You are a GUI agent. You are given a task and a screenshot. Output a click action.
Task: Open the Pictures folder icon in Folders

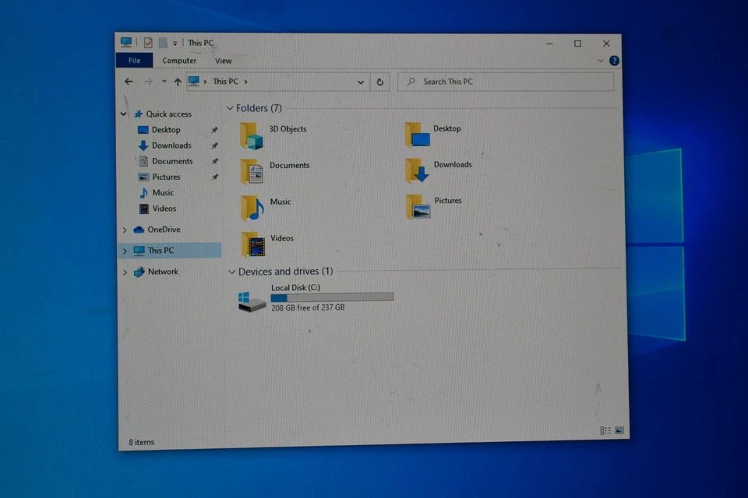(x=418, y=207)
